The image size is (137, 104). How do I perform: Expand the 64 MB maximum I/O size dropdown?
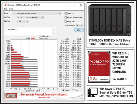click(x=38, y=17)
